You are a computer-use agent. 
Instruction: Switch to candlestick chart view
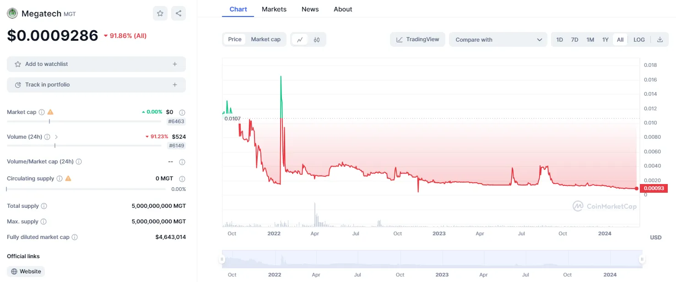tap(317, 39)
